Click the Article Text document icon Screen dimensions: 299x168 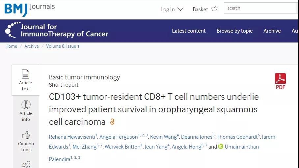click(25, 74)
